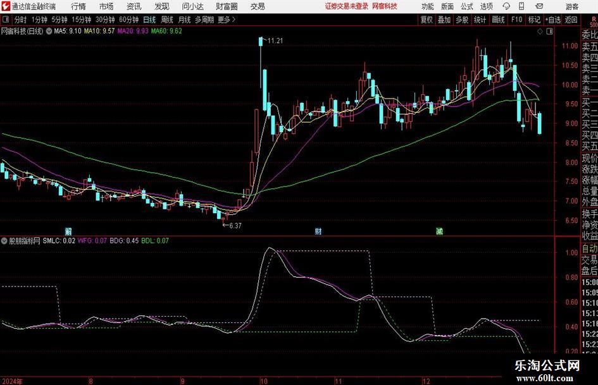This screenshot has width=598, height=385.
Task: Click the 多股 multi-stock toolbar button
Action: click(x=462, y=20)
